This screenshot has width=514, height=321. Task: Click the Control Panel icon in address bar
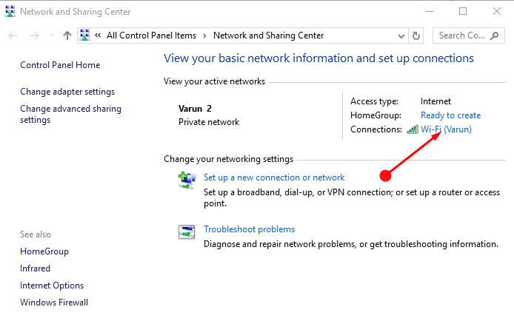coord(85,36)
